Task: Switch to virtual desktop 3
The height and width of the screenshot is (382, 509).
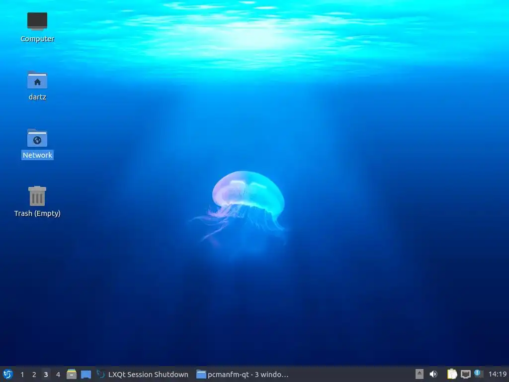Action: pyautogui.click(x=46, y=375)
